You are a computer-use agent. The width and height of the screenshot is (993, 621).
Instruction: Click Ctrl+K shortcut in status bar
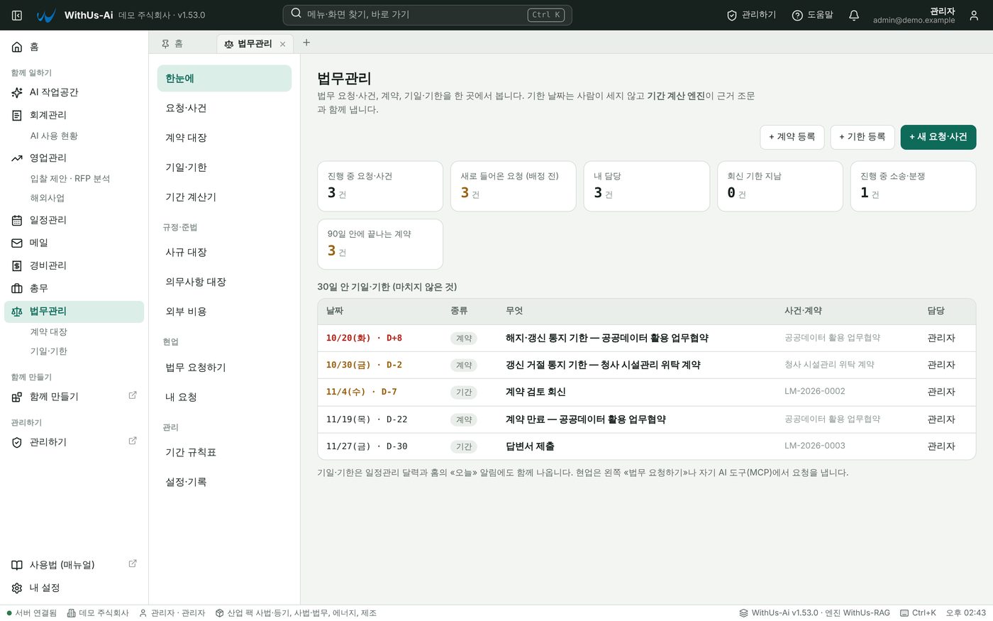(919, 613)
